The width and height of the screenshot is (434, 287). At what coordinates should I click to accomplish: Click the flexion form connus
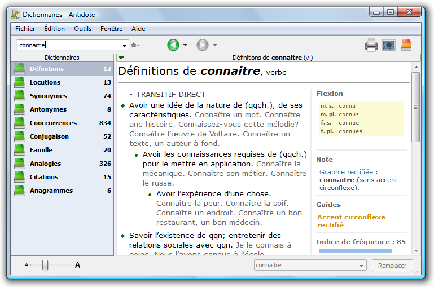[x=348, y=114]
